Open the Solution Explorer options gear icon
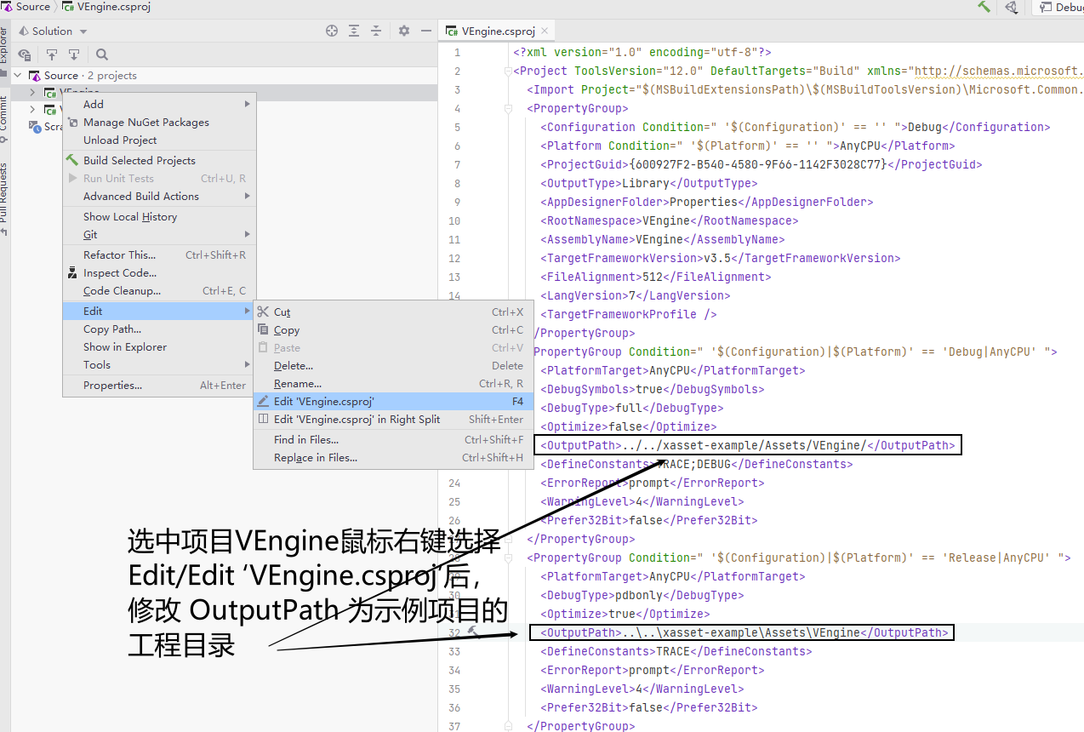Viewport: 1084px width, 732px height. (x=403, y=30)
